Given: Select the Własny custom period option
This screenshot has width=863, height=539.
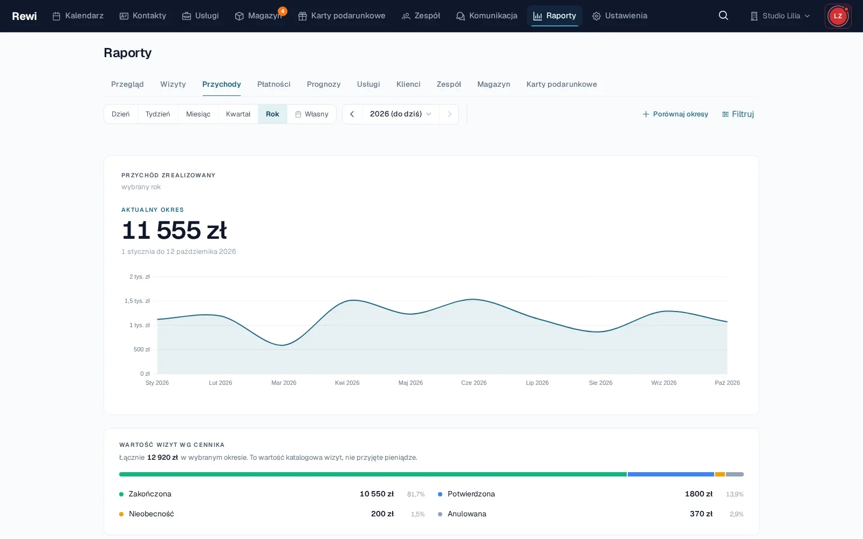Looking at the screenshot, I should coord(312,114).
